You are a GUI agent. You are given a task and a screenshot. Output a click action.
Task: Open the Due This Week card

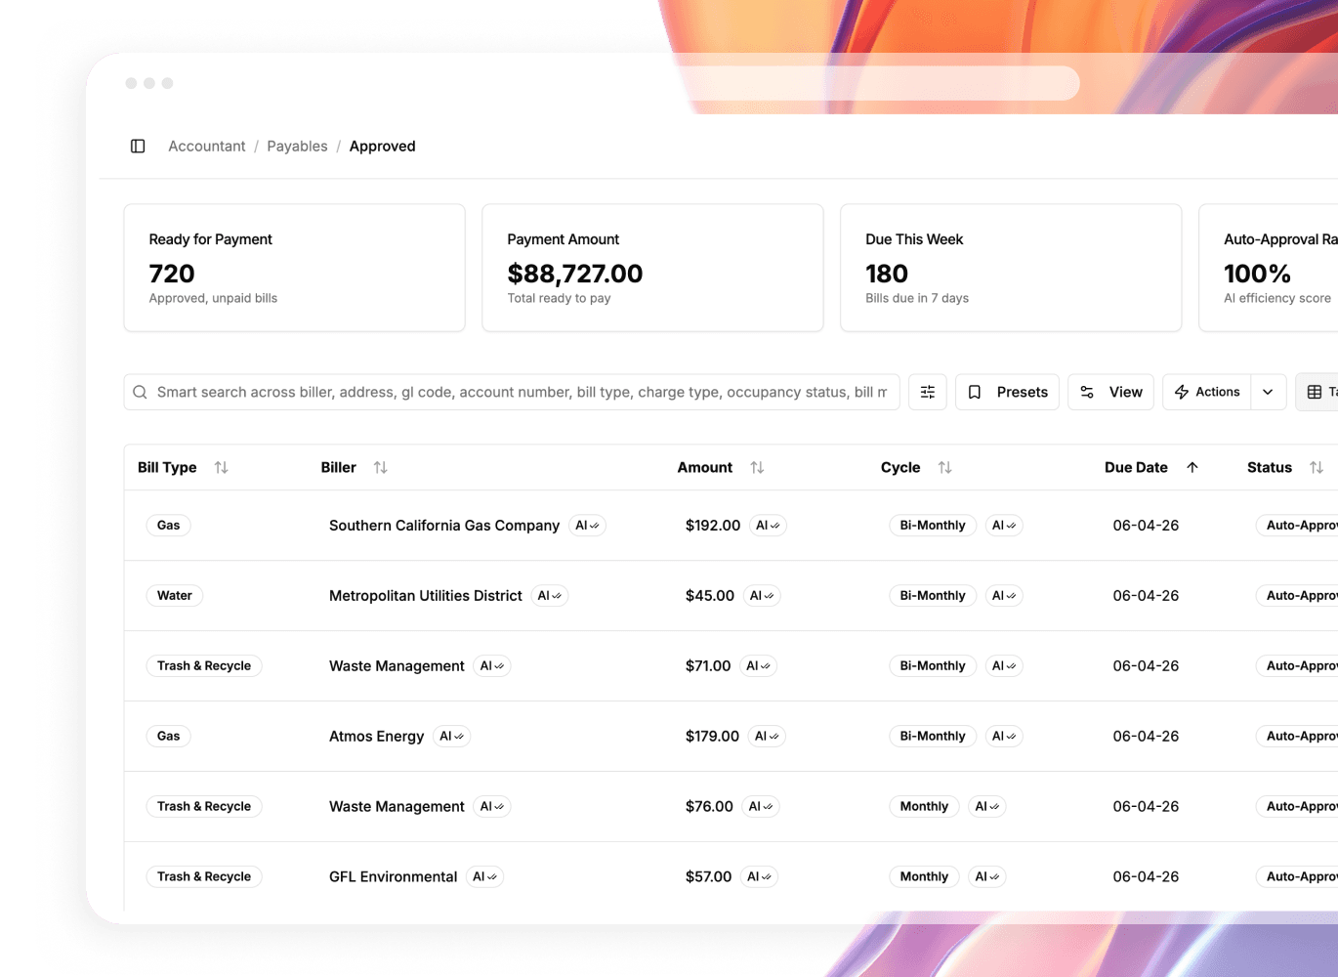coord(1012,268)
